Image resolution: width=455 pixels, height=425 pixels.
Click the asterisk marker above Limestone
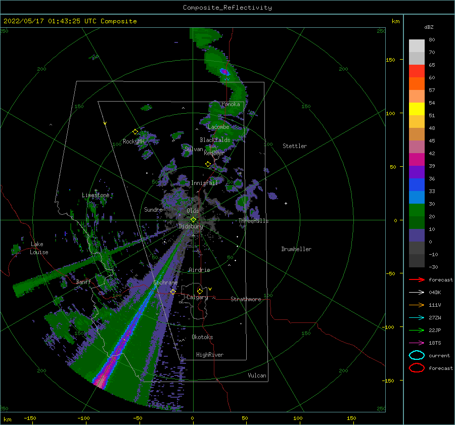tap(96, 191)
